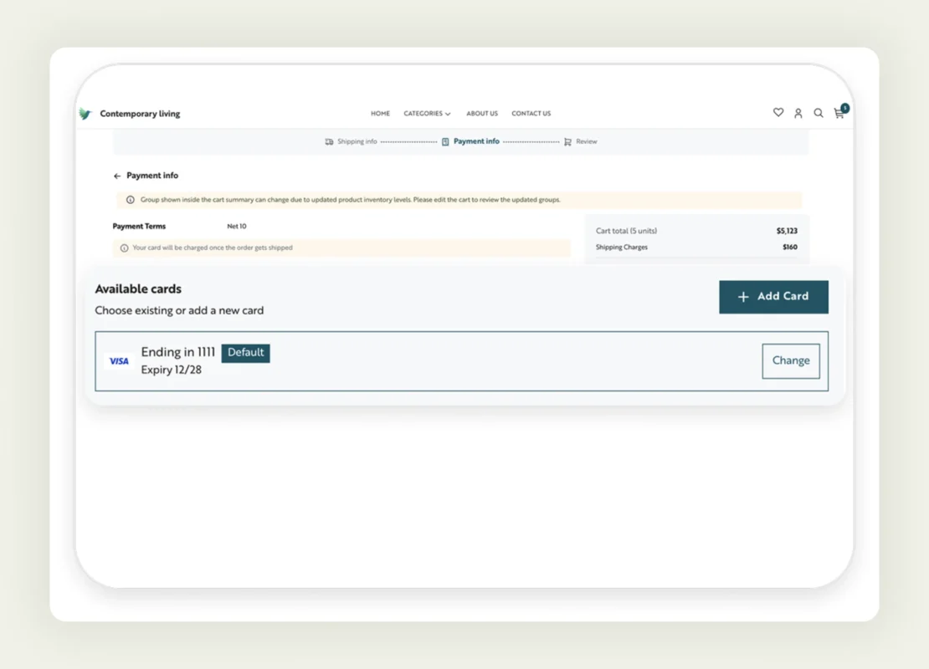Navigate to About Us
Viewport: 929px width, 669px height.
pyautogui.click(x=482, y=113)
